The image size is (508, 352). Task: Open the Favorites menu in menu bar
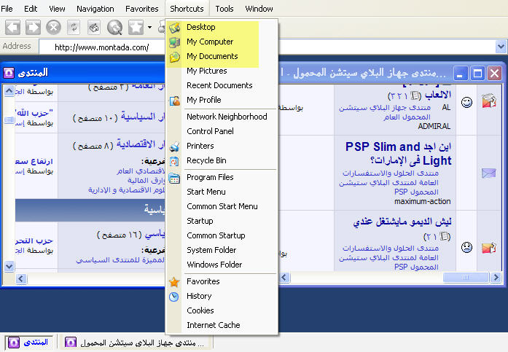tap(142, 9)
